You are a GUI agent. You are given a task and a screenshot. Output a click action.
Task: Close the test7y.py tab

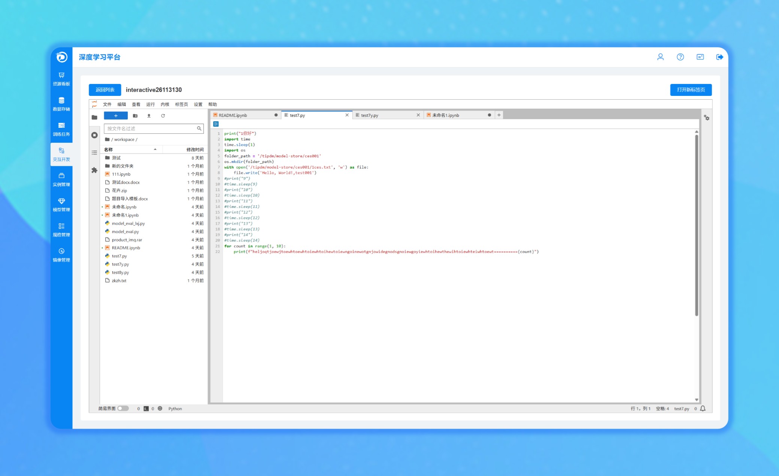coord(418,115)
